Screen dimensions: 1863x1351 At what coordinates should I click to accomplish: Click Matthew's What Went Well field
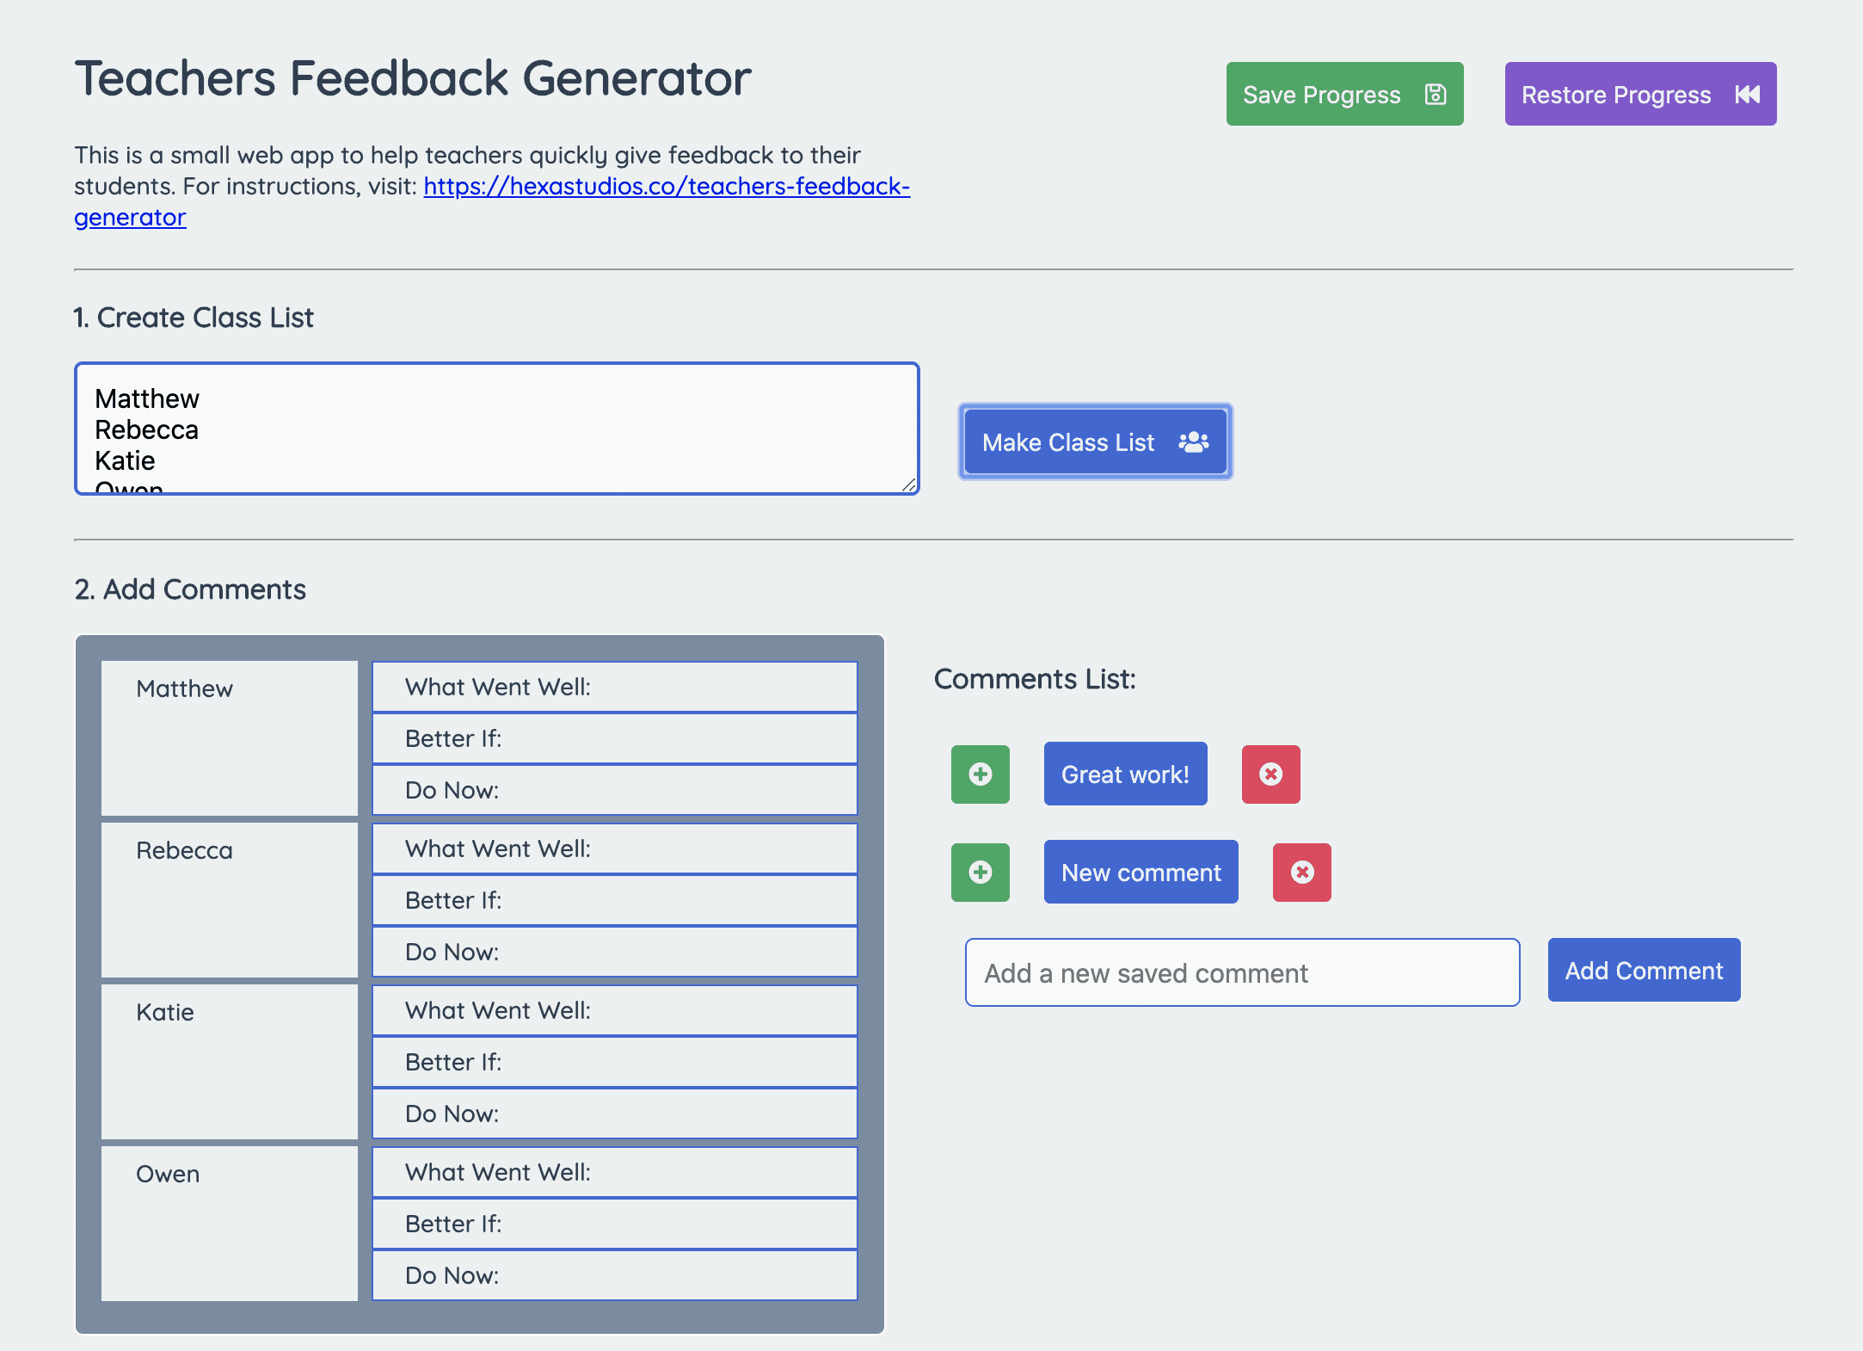click(x=613, y=687)
